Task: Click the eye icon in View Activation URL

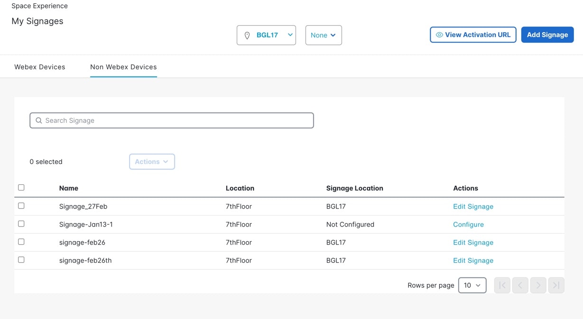Action: (439, 35)
